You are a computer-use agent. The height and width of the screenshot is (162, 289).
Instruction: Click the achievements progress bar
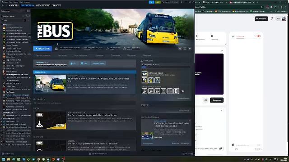[166, 67]
